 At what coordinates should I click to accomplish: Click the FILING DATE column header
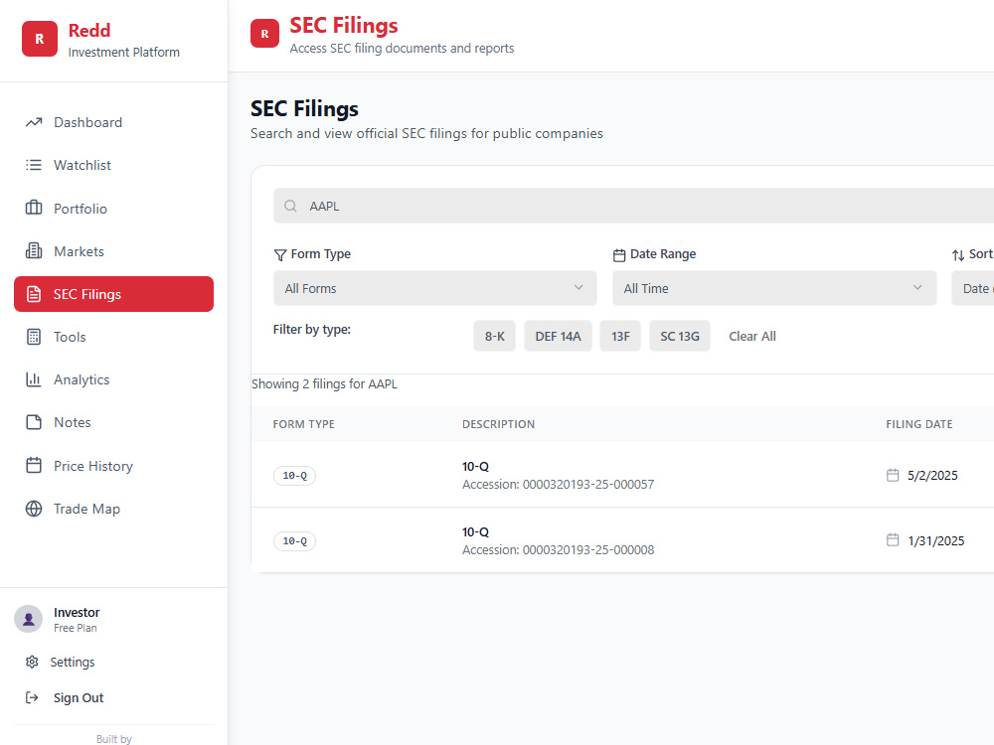pos(919,424)
